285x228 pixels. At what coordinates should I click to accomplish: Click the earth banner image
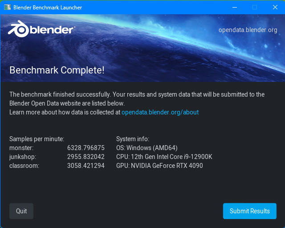pyautogui.click(x=142, y=48)
